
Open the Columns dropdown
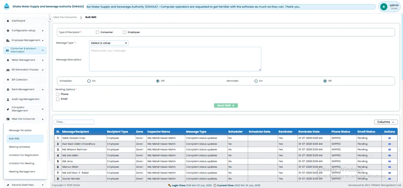pyautogui.click(x=386, y=122)
